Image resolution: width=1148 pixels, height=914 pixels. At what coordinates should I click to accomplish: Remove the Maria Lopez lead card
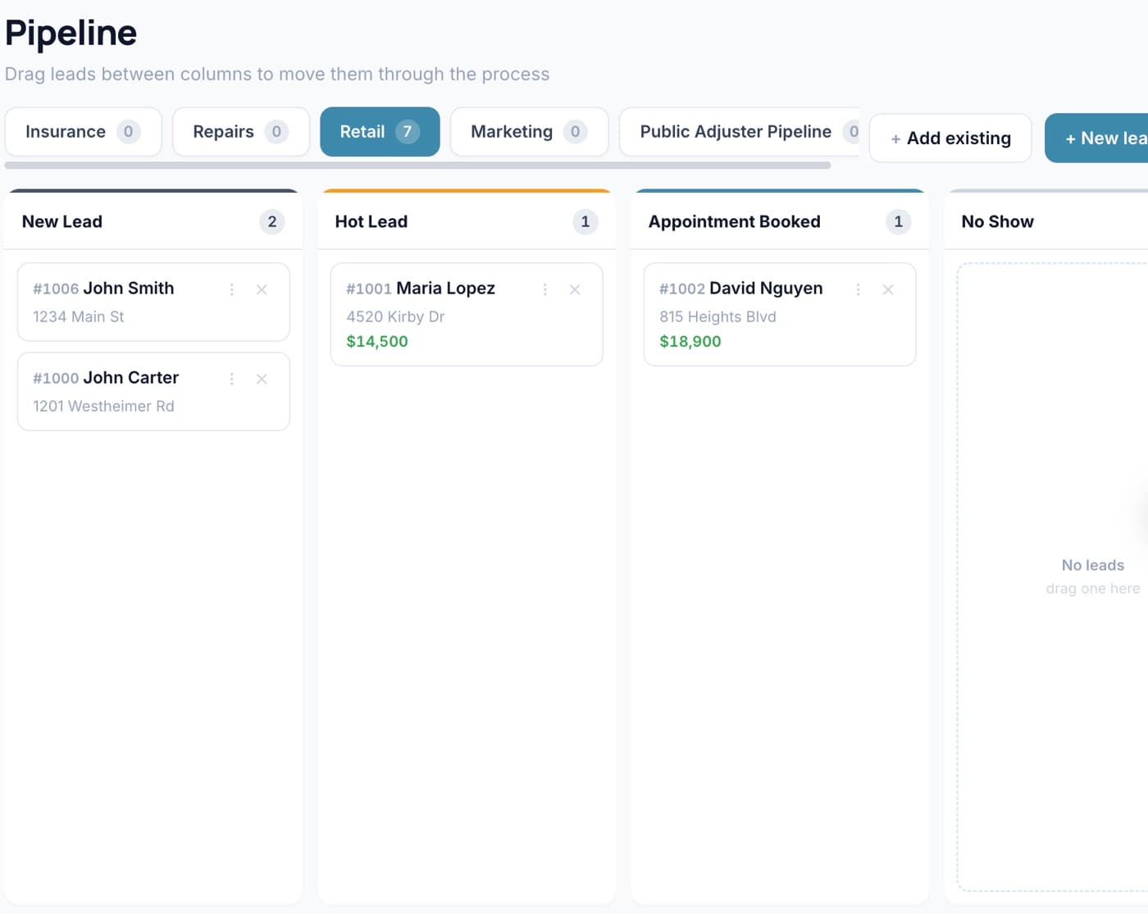pyautogui.click(x=575, y=289)
